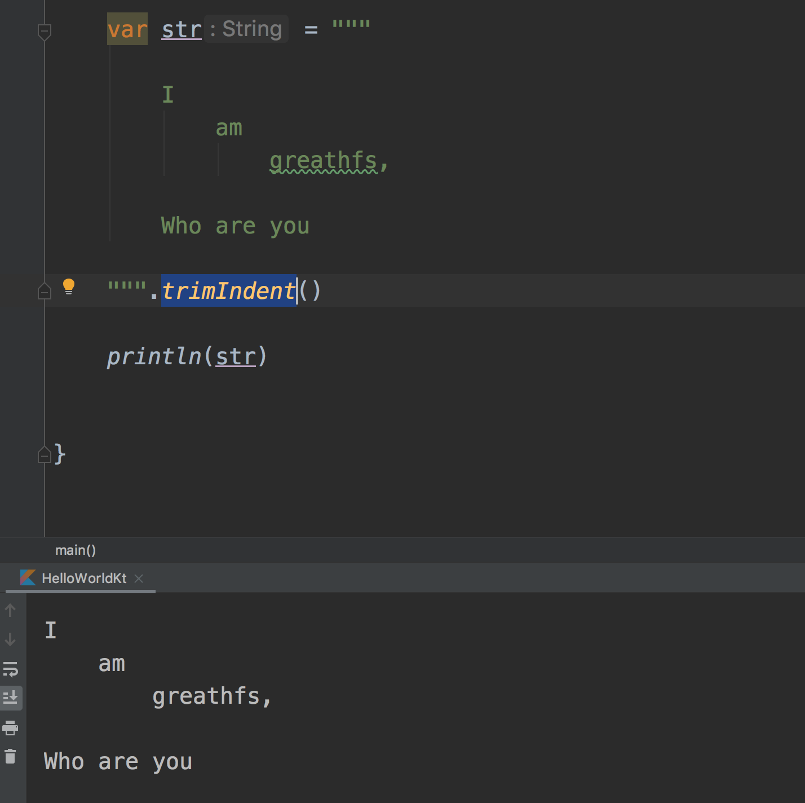
Task: Collapse the fold marker beside trimIndent line
Action: pos(45,290)
